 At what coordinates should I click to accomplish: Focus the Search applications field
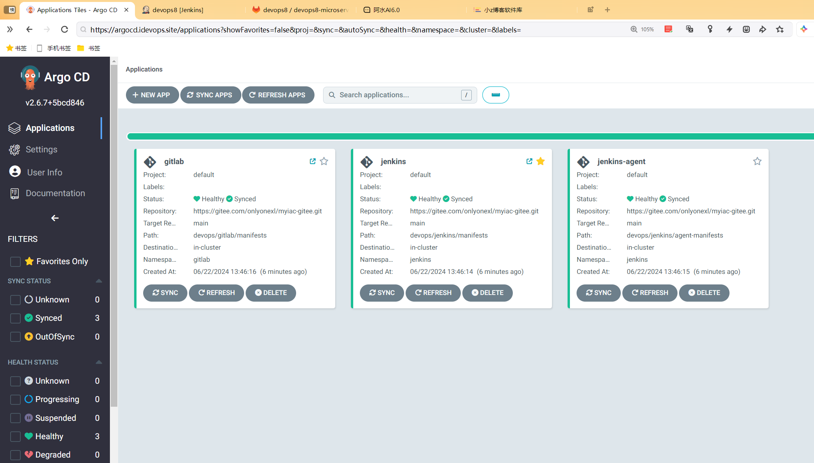pyautogui.click(x=400, y=95)
